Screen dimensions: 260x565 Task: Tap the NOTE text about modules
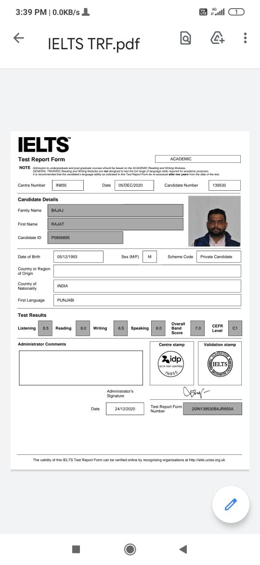point(119,171)
